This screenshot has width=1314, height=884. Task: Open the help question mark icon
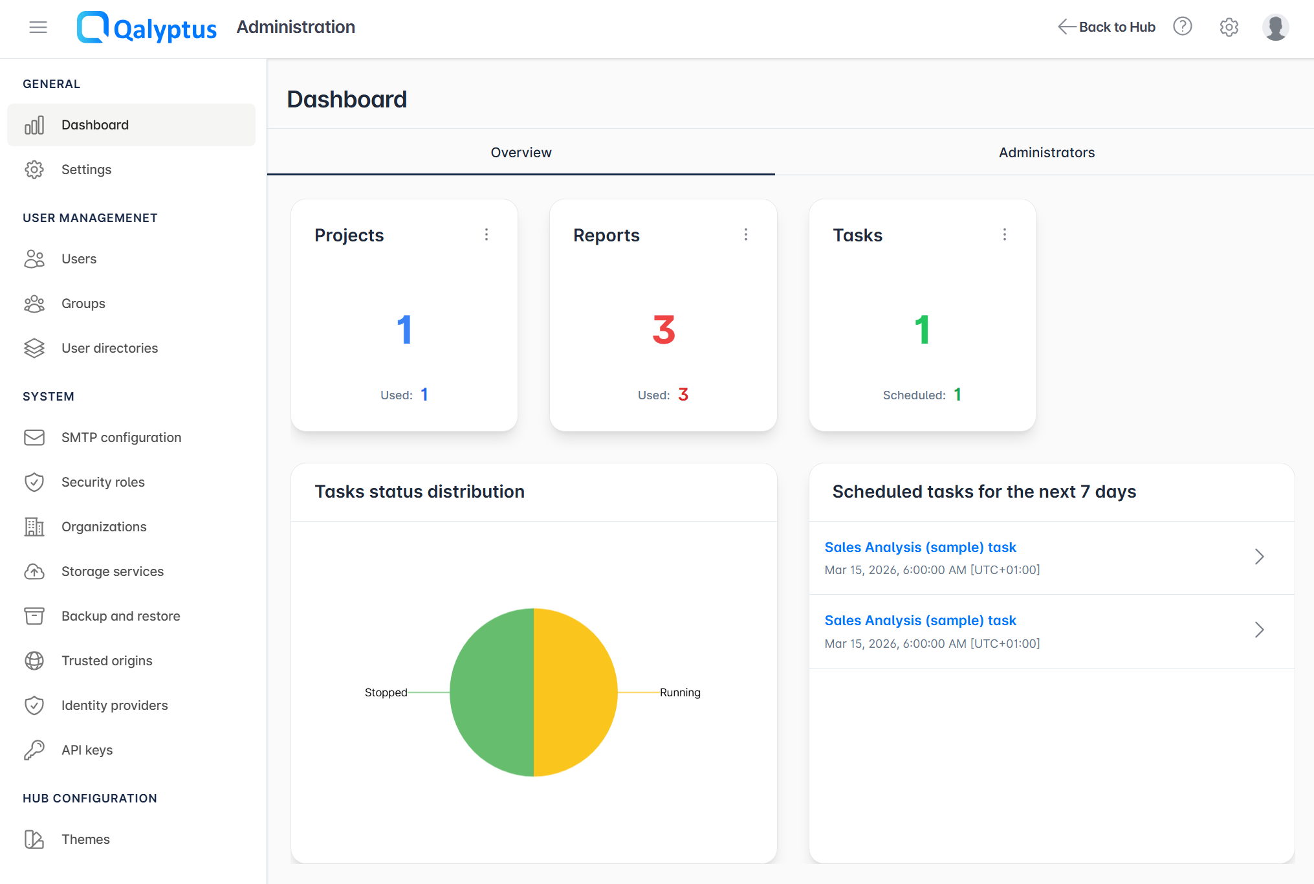[x=1183, y=27]
